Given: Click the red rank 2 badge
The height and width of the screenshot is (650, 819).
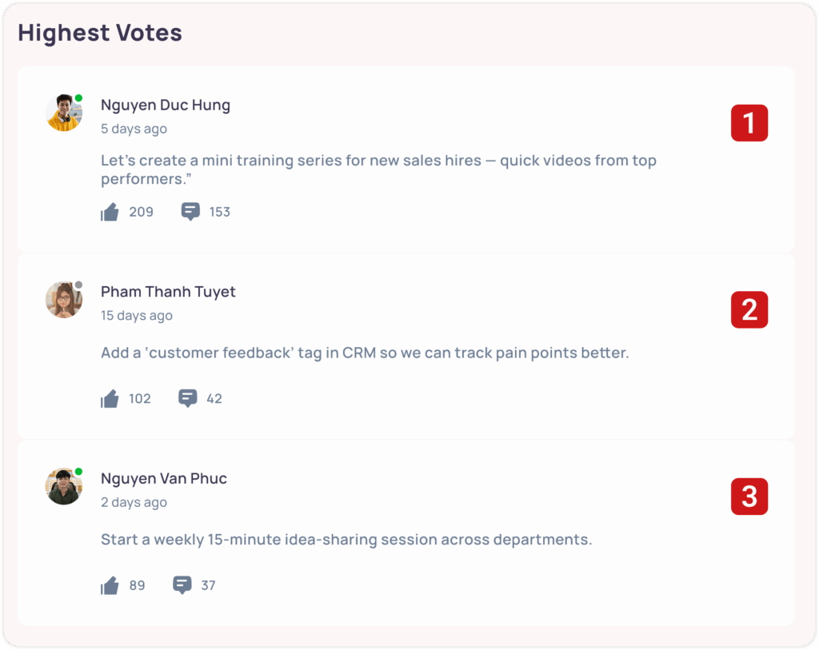Looking at the screenshot, I should [749, 309].
